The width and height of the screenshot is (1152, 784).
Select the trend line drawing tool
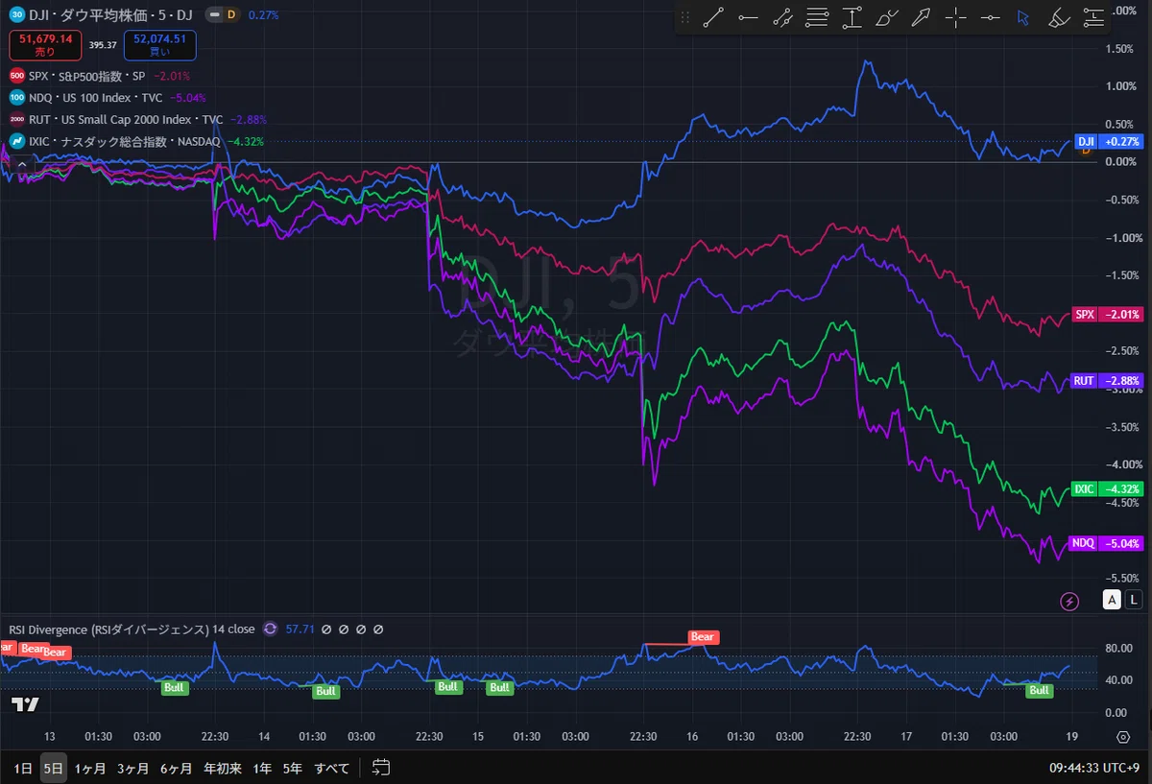click(712, 17)
